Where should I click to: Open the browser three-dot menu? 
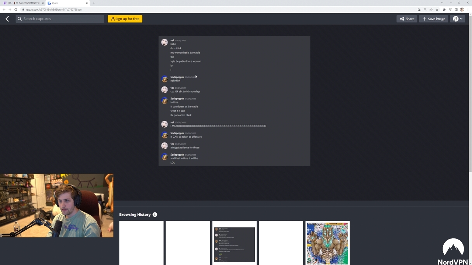point(468,10)
